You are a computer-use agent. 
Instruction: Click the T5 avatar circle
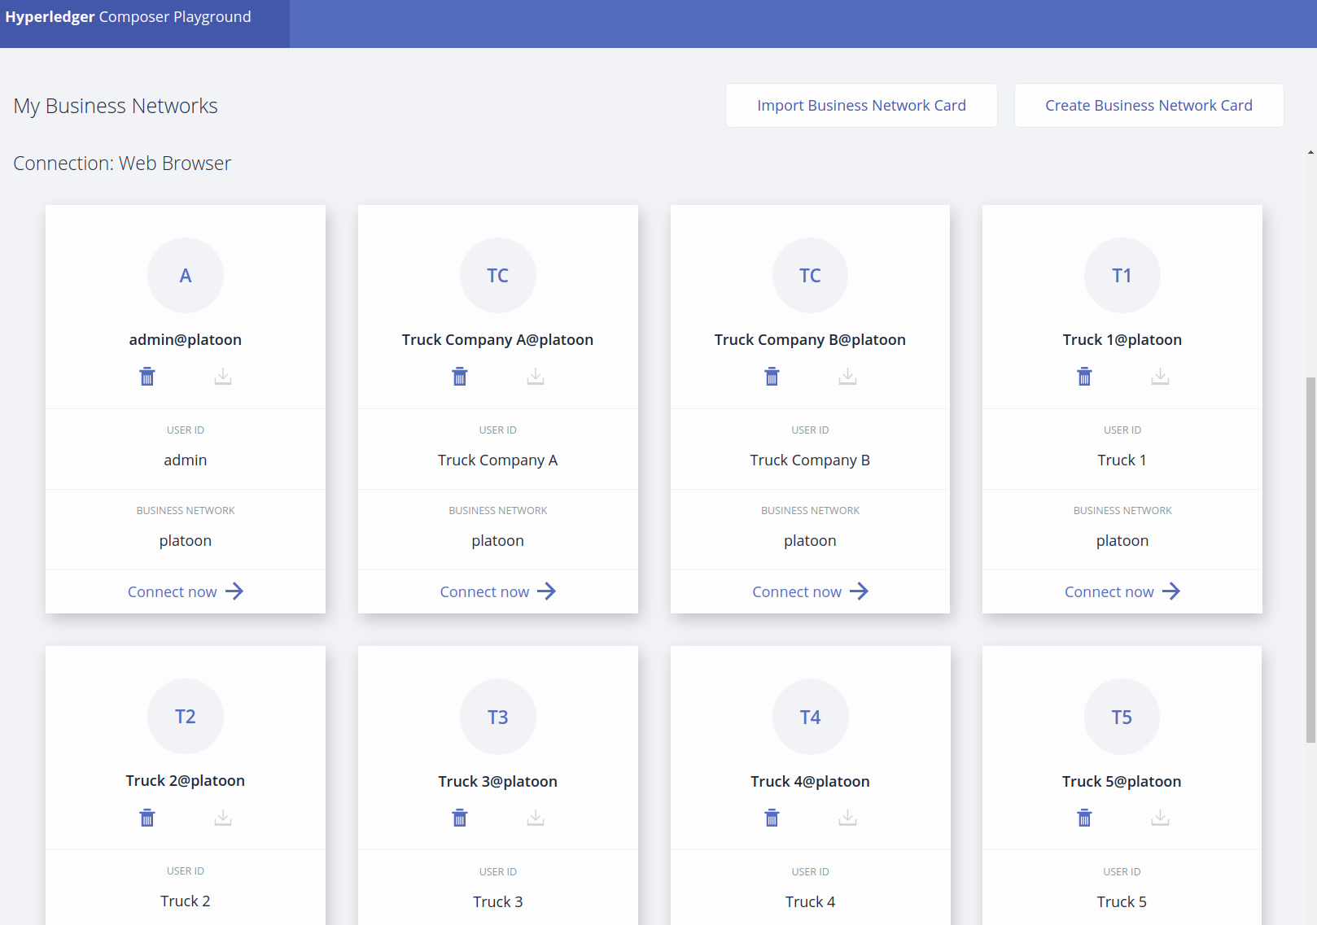click(x=1122, y=717)
